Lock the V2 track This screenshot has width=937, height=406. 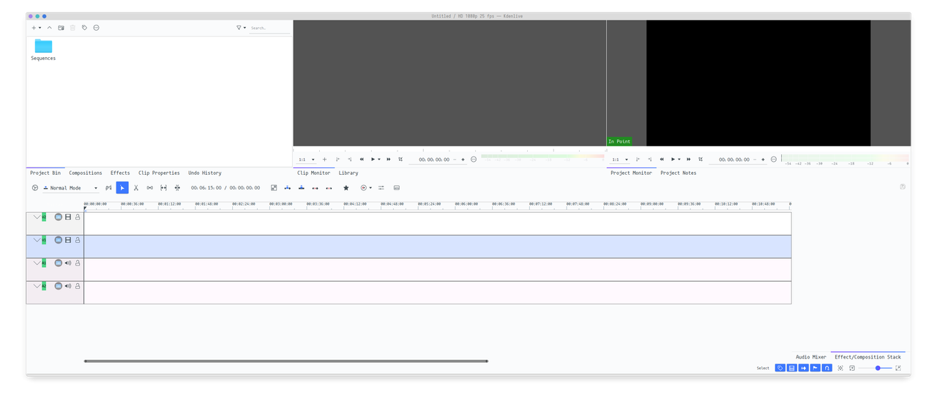tap(78, 217)
